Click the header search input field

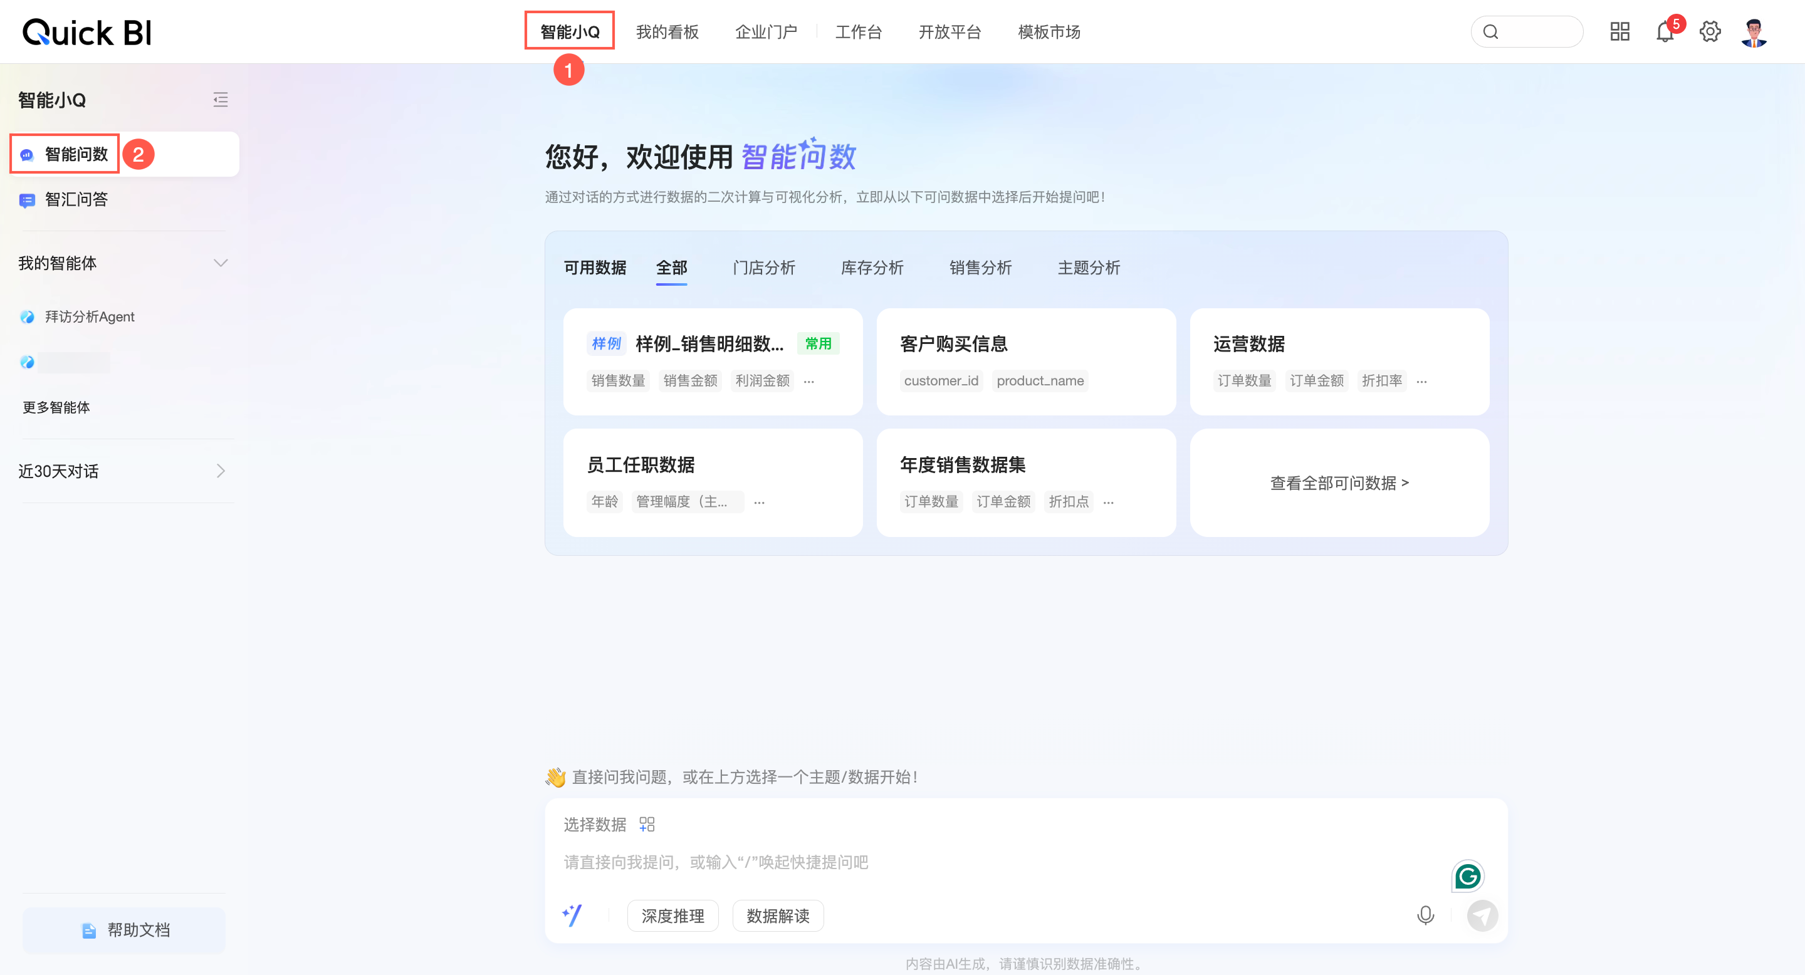pos(1527,31)
